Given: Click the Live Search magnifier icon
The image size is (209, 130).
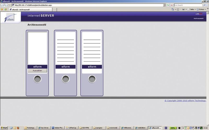Looking at the screenshot, I should tap(204, 5).
